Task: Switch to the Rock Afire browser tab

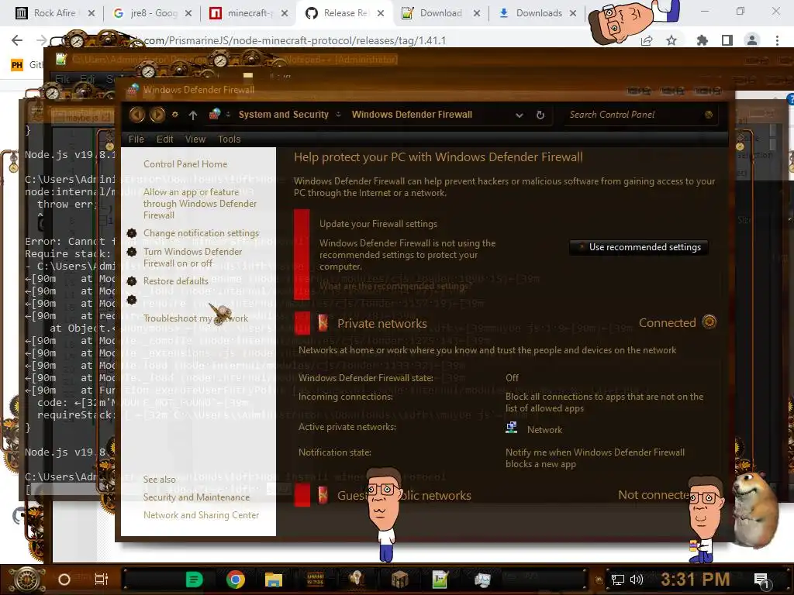Action: point(54,13)
